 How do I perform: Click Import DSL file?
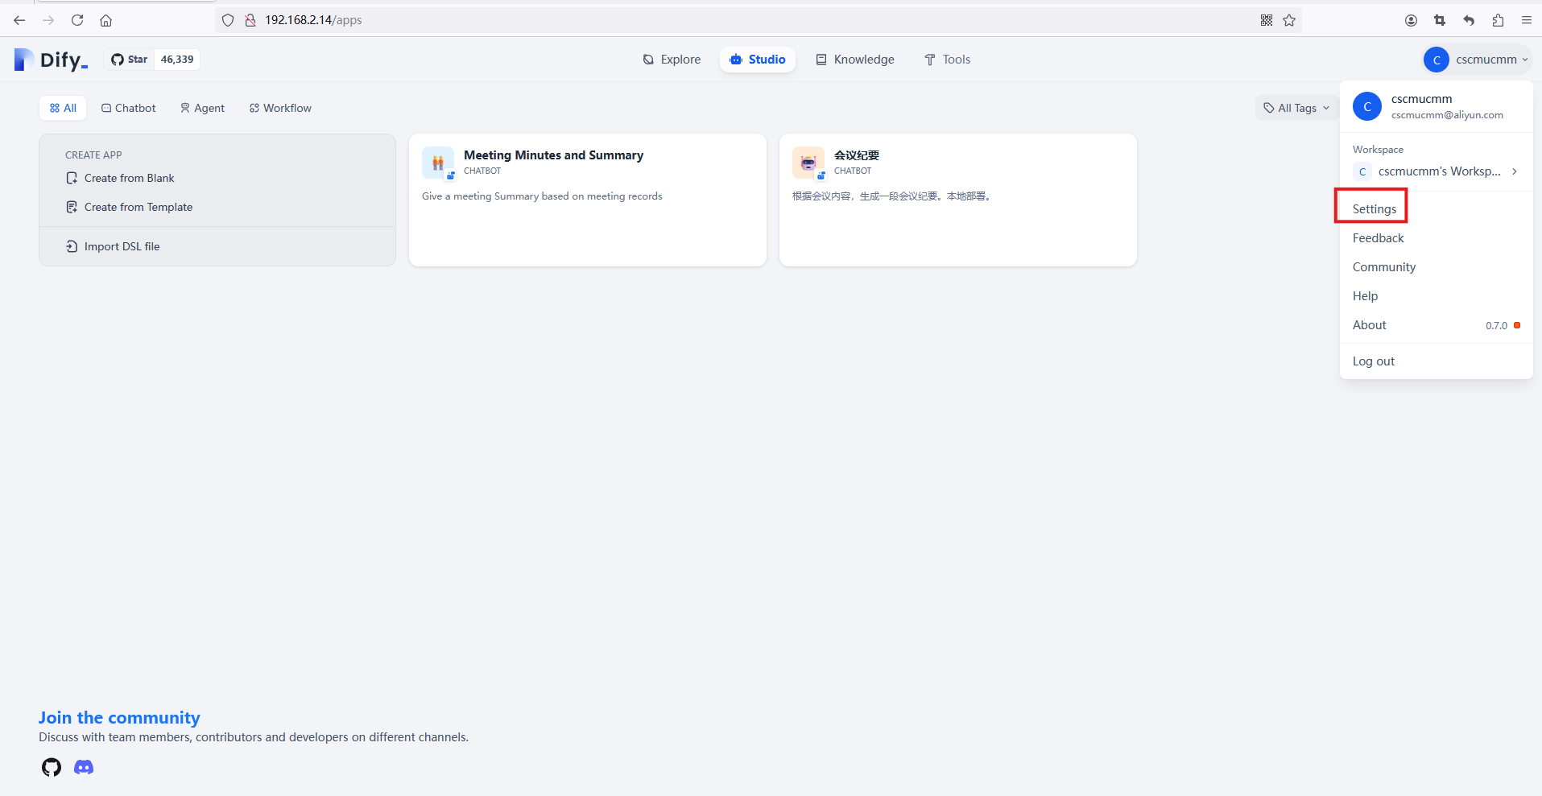122,246
